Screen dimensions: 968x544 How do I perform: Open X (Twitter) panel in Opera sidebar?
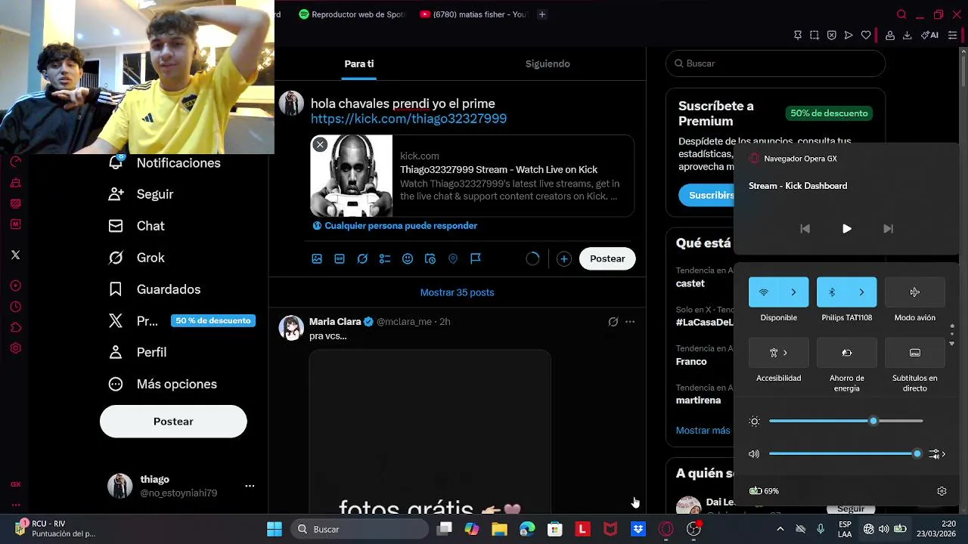(15, 255)
